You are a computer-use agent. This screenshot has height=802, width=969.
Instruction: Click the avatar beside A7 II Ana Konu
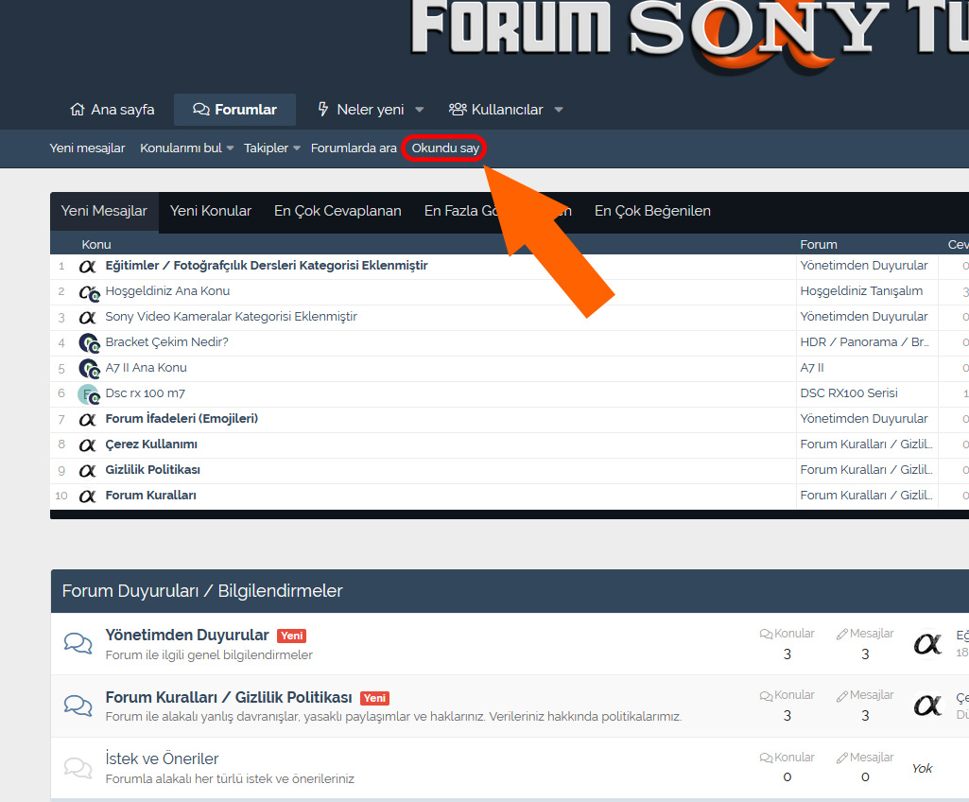coord(89,369)
